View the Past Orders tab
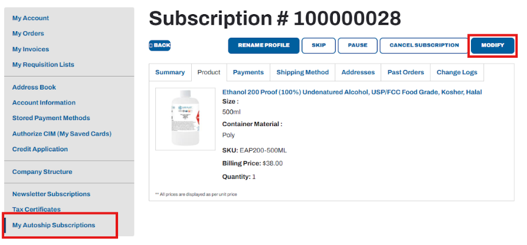This screenshot has height=245, width=527. 405,72
